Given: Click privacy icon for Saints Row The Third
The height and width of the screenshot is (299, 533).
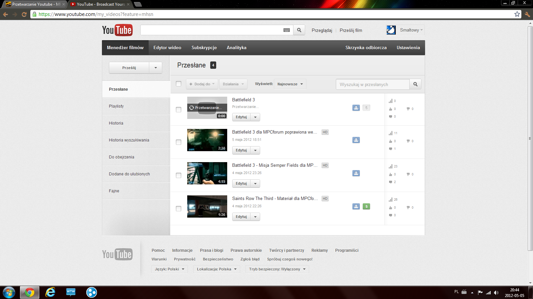Looking at the screenshot, I should [356, 206].
